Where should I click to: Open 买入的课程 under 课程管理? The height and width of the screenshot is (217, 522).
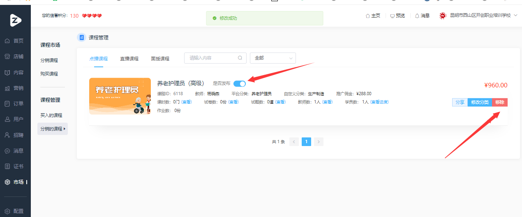pyautogui.click(x=51, y=115)
